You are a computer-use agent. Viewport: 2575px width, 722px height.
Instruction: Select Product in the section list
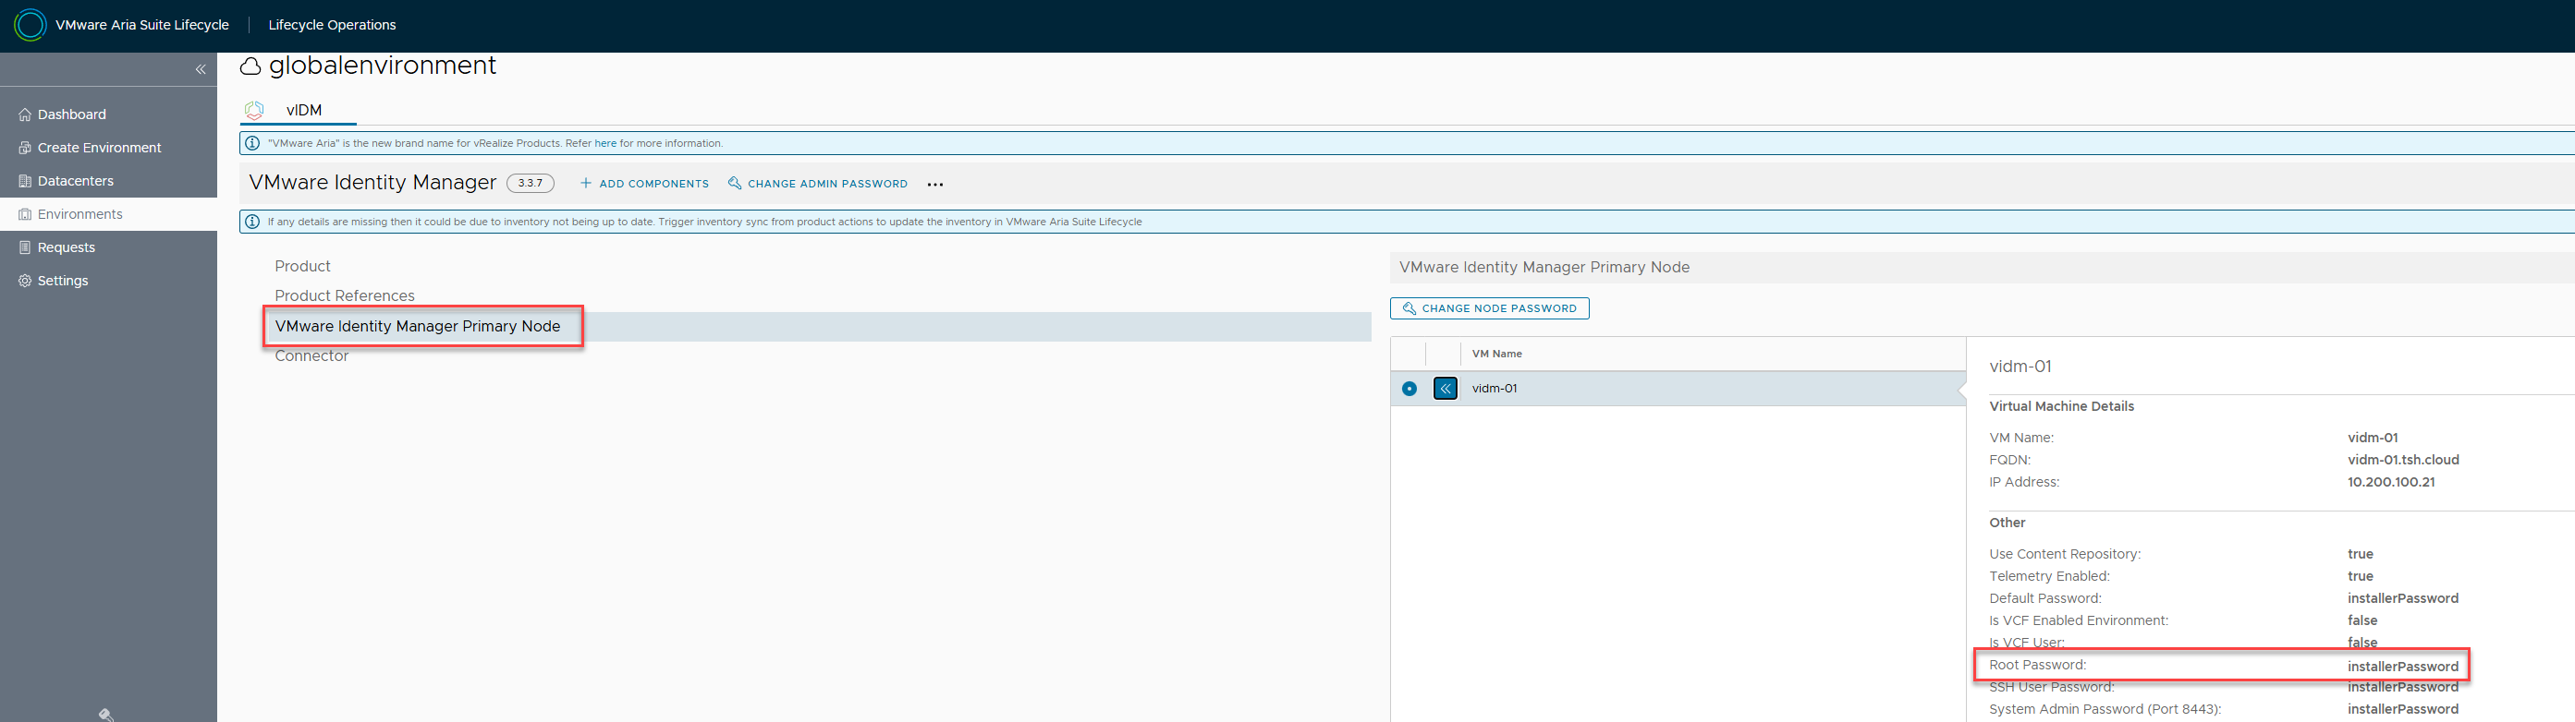tap(302, 267)
